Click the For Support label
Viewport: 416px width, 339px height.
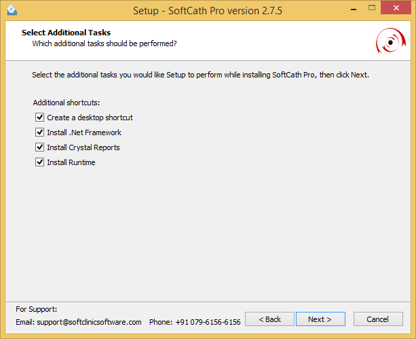point(37,309)
